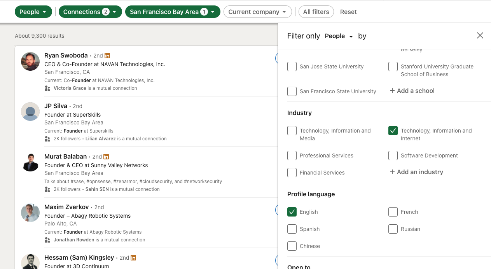Screen dimensions: 491x269
Task: Click the All filters button
Action: (x=316, y=12)
